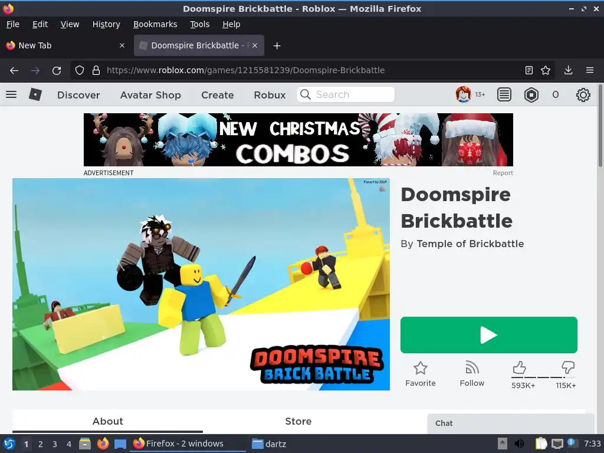This screenshot has height=453, width=604.
Task: Open the Roblox left navigation hamburger menu
Action: (11, 94)
